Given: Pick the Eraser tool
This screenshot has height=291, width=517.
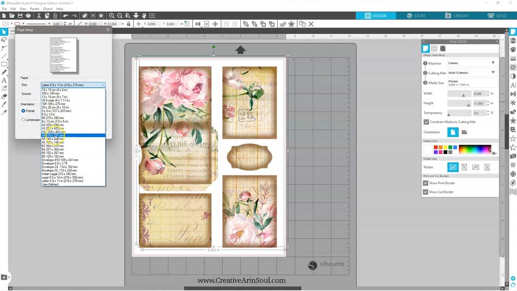Looking at the screenshot, I should pyautogui.click(x=4, y=97).
